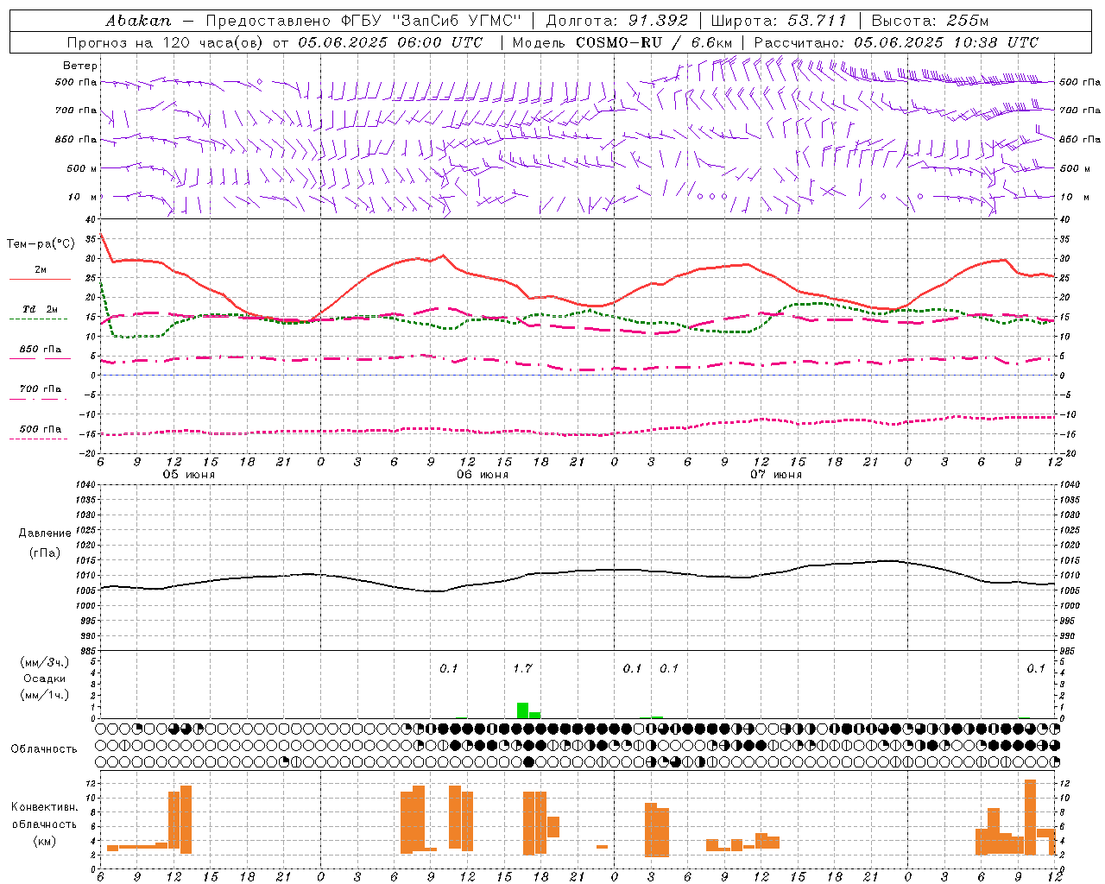Image resolution: width=1105 pixels, height=884 pixels.
Task: Click the tallest green precipitation bar
Action: pyautogui.click(x=522, y=710)
